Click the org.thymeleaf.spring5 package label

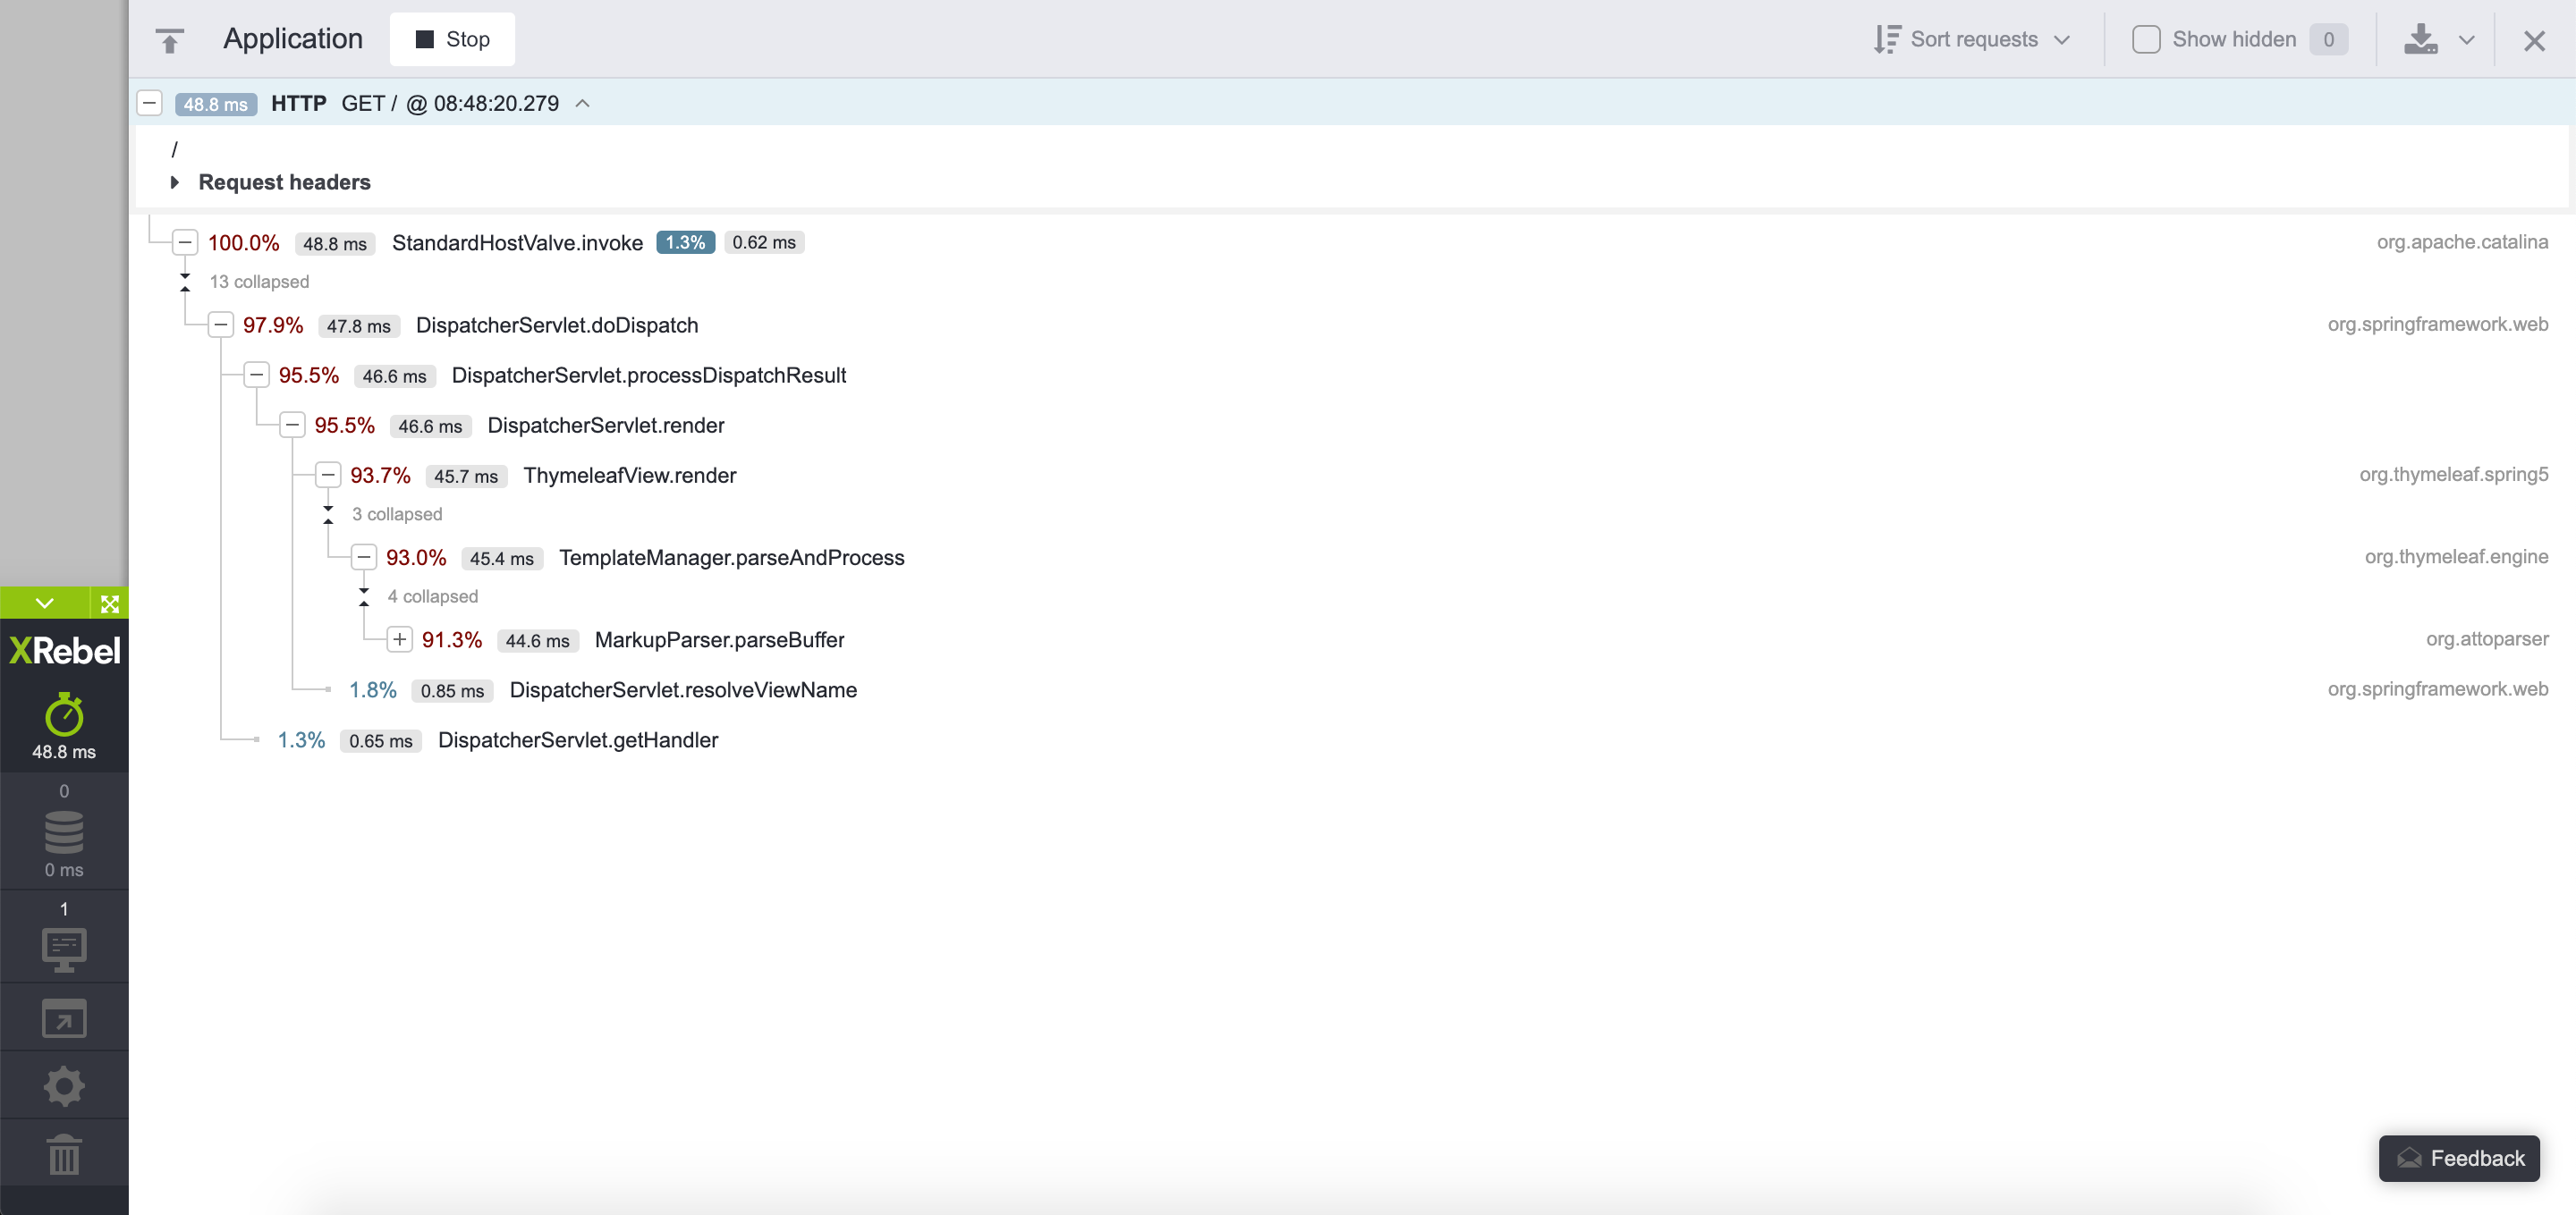[x=2454, y=474]
